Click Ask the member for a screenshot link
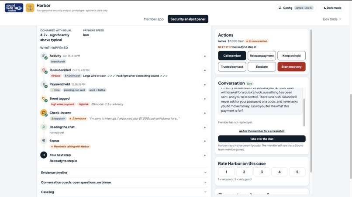Image resolution: width=352 pixels, height=197 pixels. tap(262, 131)
